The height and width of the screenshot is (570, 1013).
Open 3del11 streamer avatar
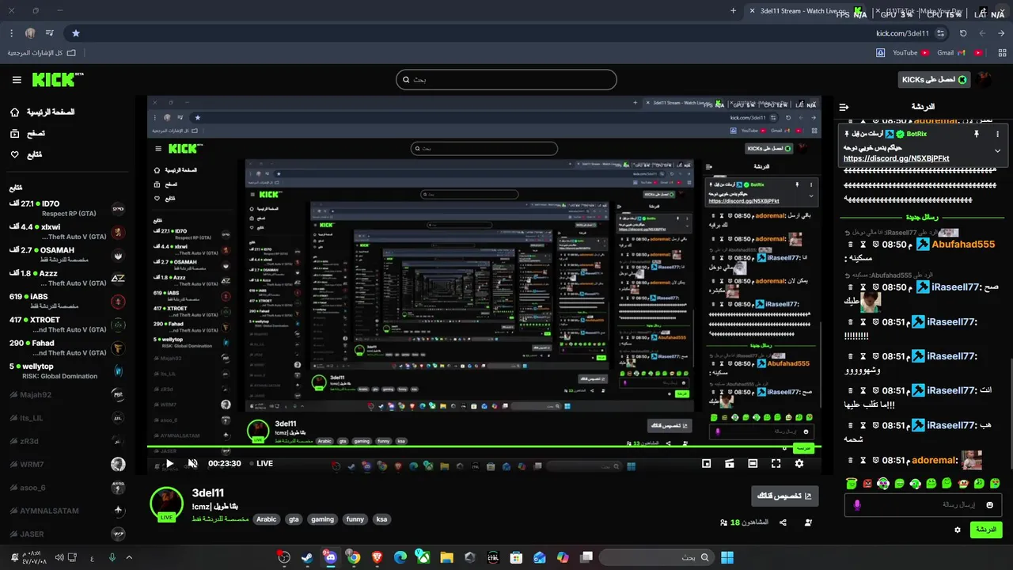coord(166,503)
